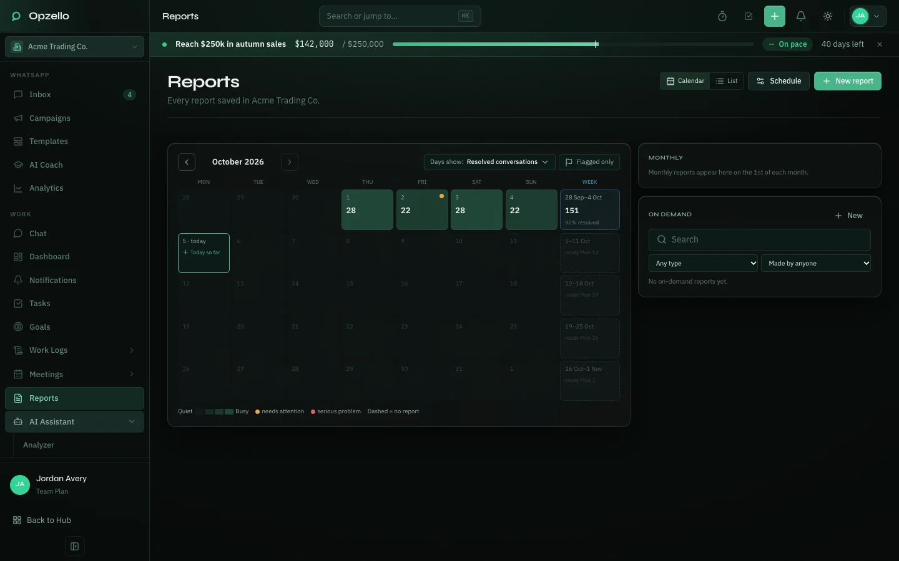The width and height of the screenshot is (899, 561).
Task: Click the Opzello logo
Action: click(x=41, y=16)
